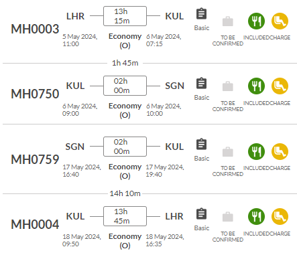Click the green meal icon for MH0759
297x255 pixels.
point(256,151)
